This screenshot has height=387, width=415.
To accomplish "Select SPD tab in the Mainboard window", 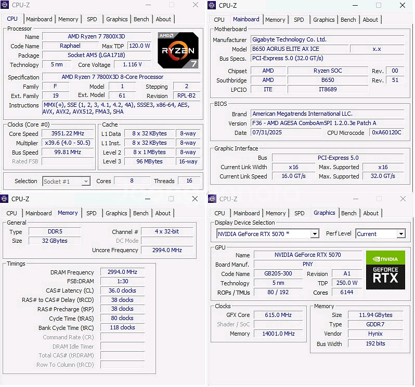I will tap(299, 20).
